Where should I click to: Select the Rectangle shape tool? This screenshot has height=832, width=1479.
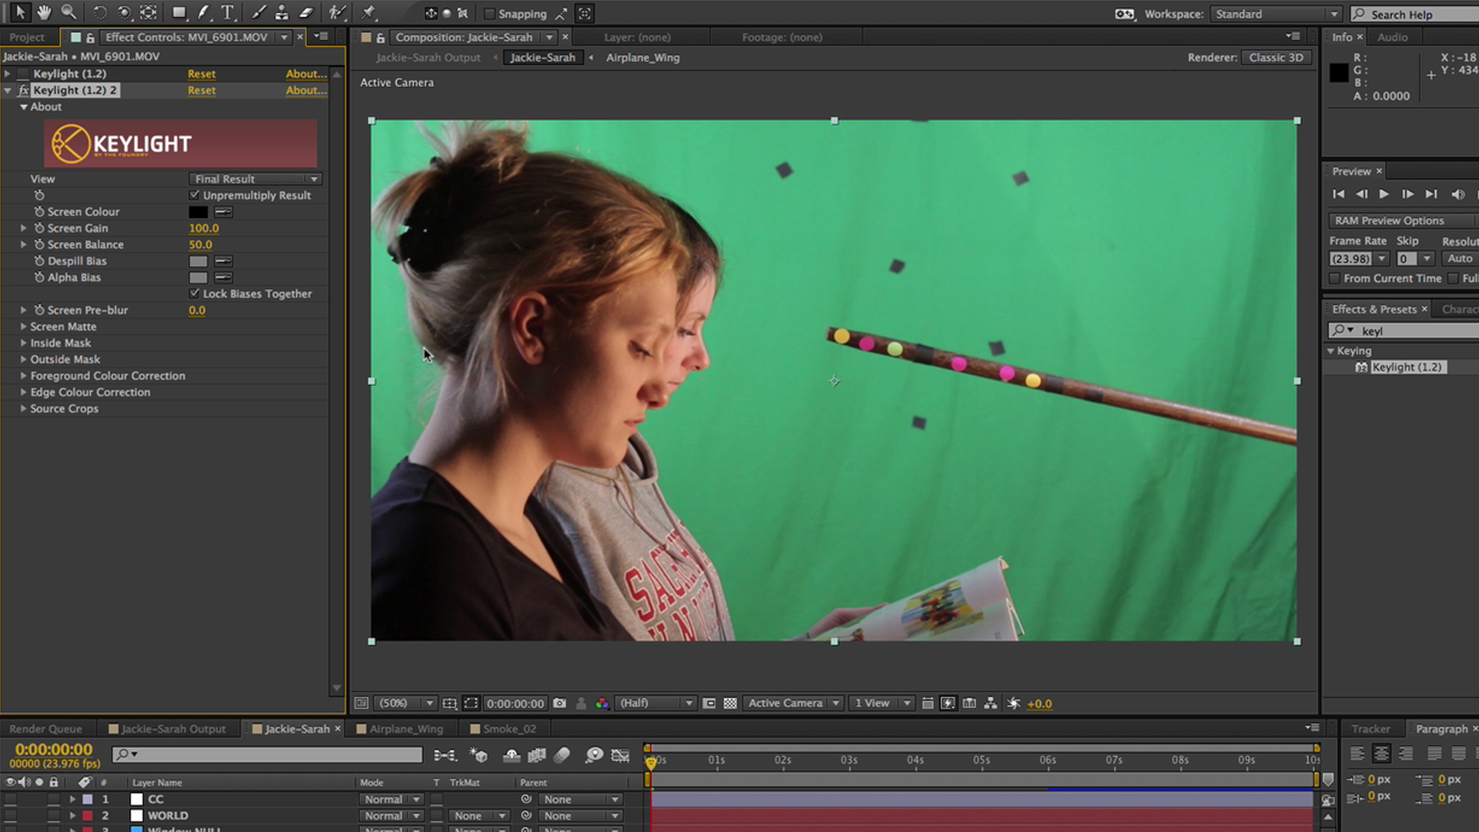click(x=179, y=13)
